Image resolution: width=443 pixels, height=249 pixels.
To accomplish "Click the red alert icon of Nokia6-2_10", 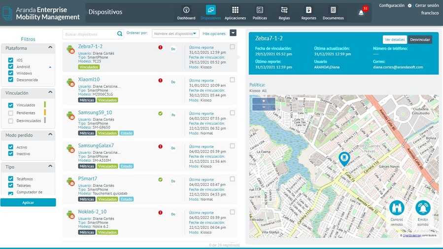I will click(161, 213).
